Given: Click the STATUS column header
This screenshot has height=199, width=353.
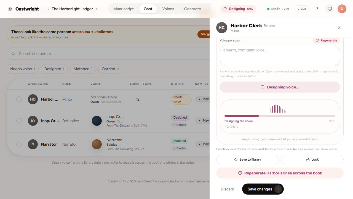Looking at the screenshot, I should [177, 84].
